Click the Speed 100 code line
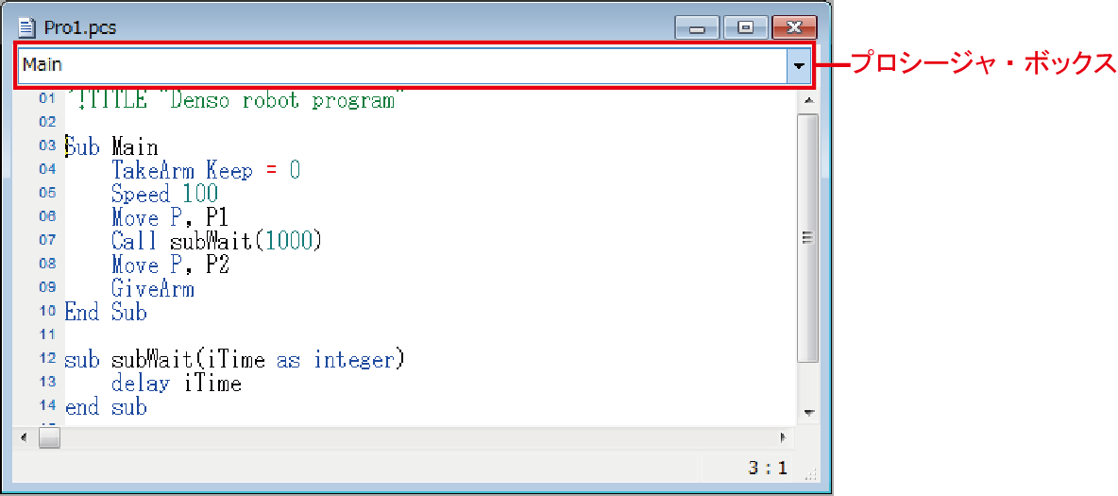Viewport: 1118px width, 496px height. click(x=164, y=194)
